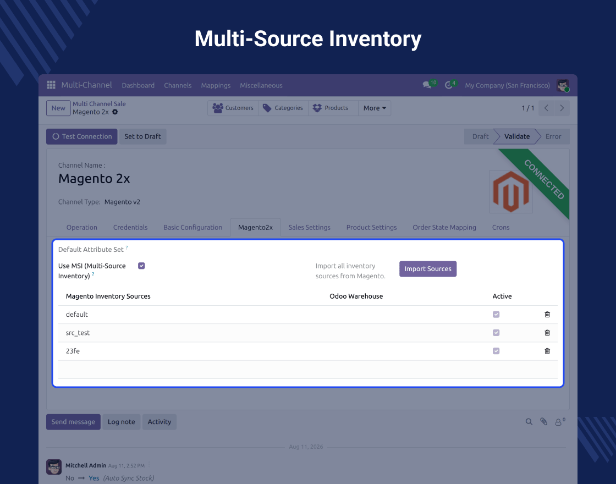
Task: Open the Dashboard menu
Action: 138,85
